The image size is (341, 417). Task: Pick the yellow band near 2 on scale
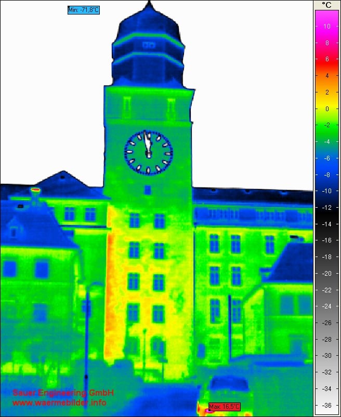(327, 92)
